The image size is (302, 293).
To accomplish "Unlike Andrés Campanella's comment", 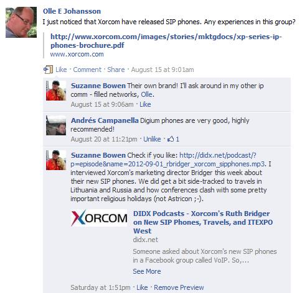I will [x=152, y=139].
